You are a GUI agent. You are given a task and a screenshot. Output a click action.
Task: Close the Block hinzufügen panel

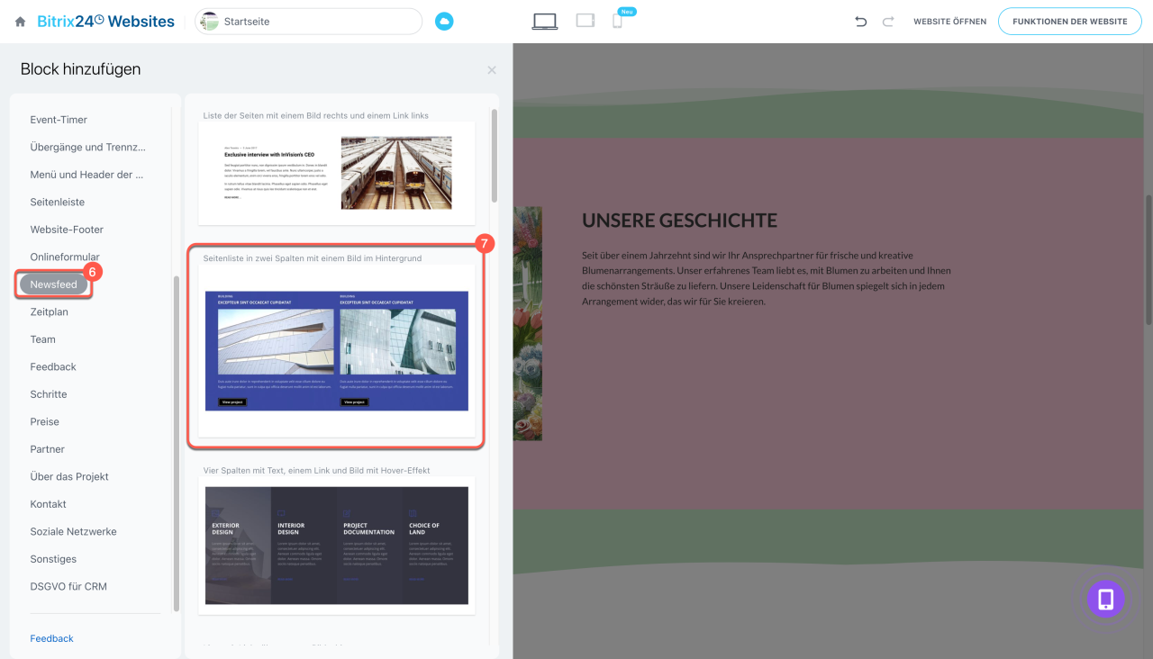tap(492, 70)
